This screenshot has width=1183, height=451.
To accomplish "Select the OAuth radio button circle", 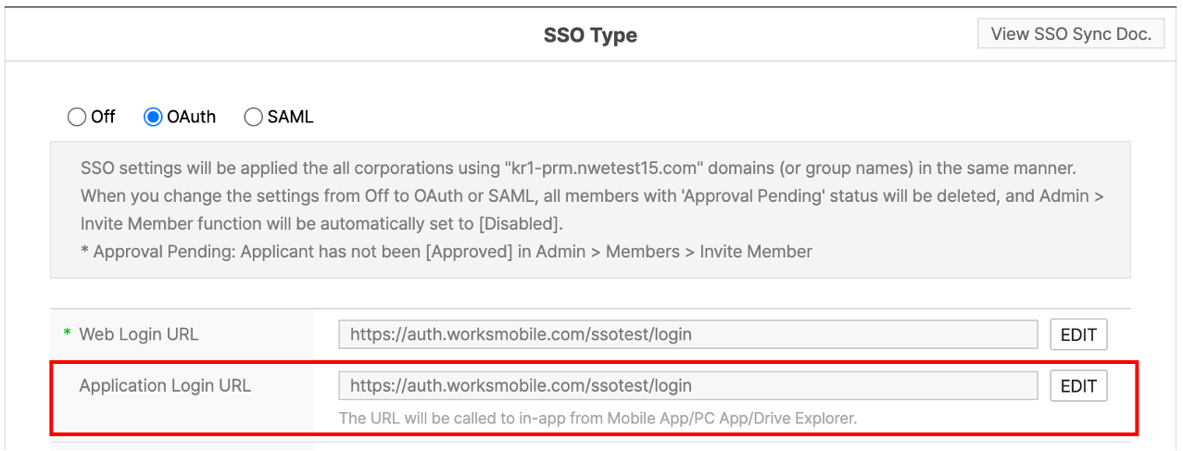I will click(153, 117).
